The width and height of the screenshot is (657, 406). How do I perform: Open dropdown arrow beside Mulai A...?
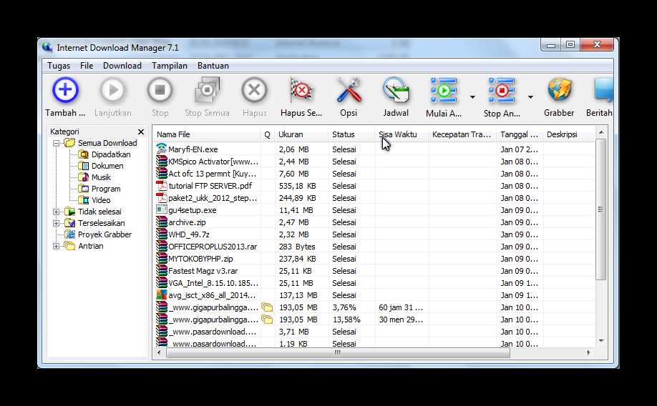pos(472,97)
